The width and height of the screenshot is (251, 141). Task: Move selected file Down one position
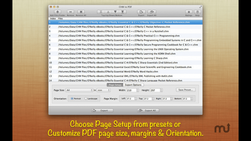[115, 12]
